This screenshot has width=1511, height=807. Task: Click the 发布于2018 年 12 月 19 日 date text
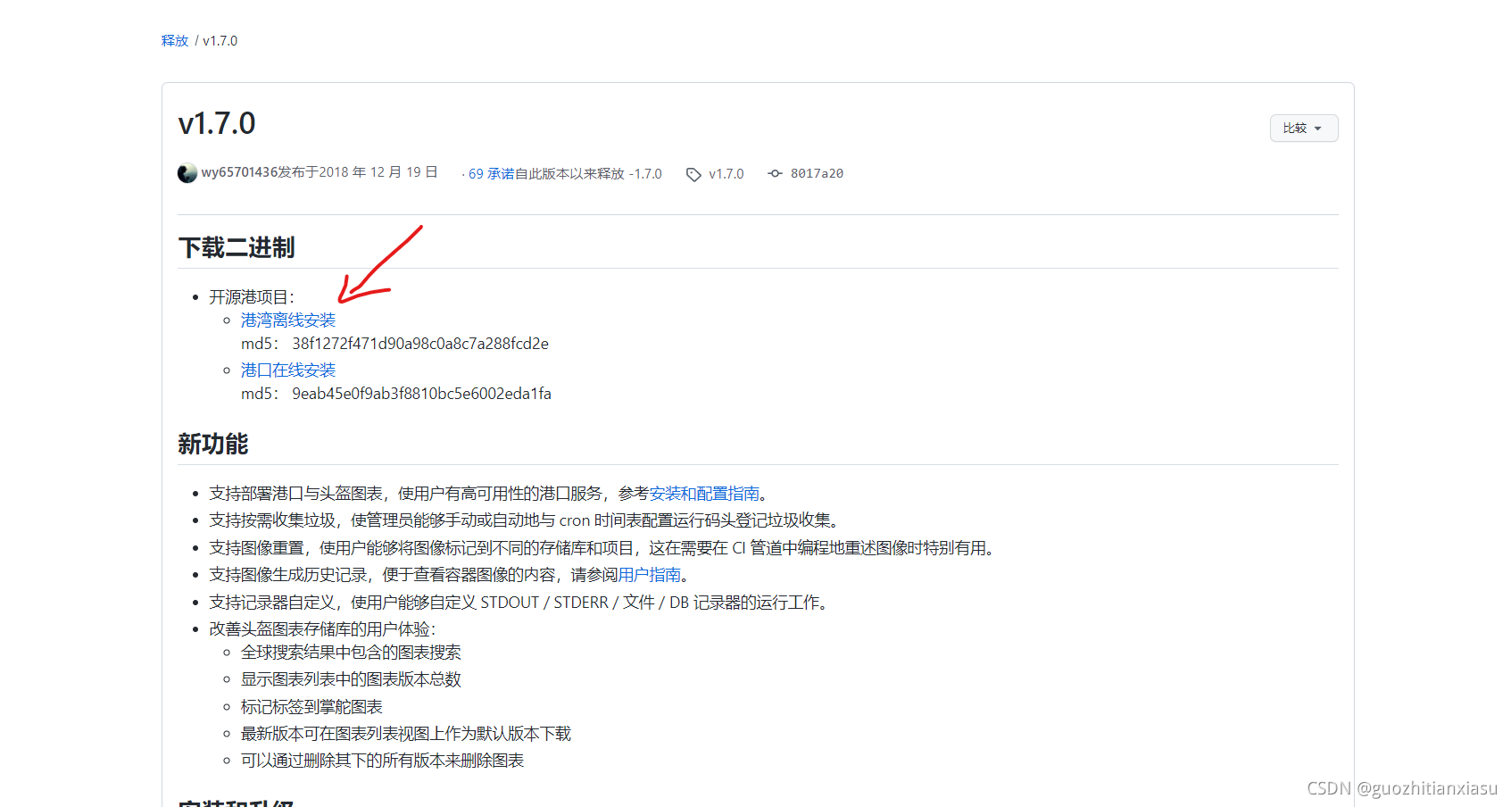point(358,172)
